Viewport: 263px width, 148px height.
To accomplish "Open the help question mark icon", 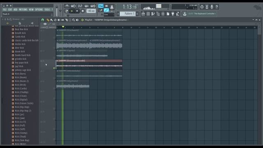I will pyautogui.click(x=217, y=7).
